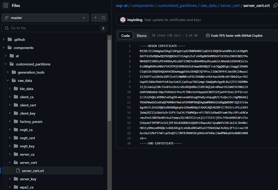The image size is (278, 190).
Task: Focus the Go to file input
Action: coord(55,28)
